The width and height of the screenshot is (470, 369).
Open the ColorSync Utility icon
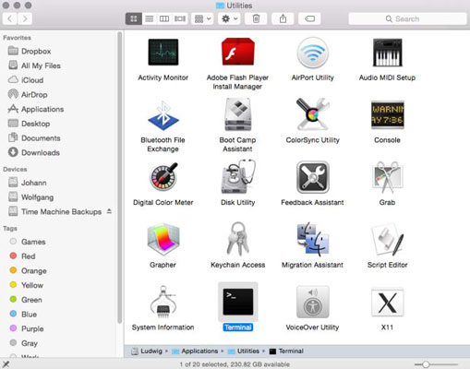(312, 114)
